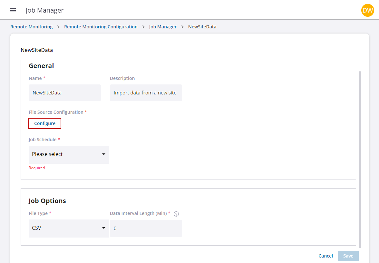Viewport: 379px width, 263px height.
Task: Click the Save button
Action: [x=348, y=256]
